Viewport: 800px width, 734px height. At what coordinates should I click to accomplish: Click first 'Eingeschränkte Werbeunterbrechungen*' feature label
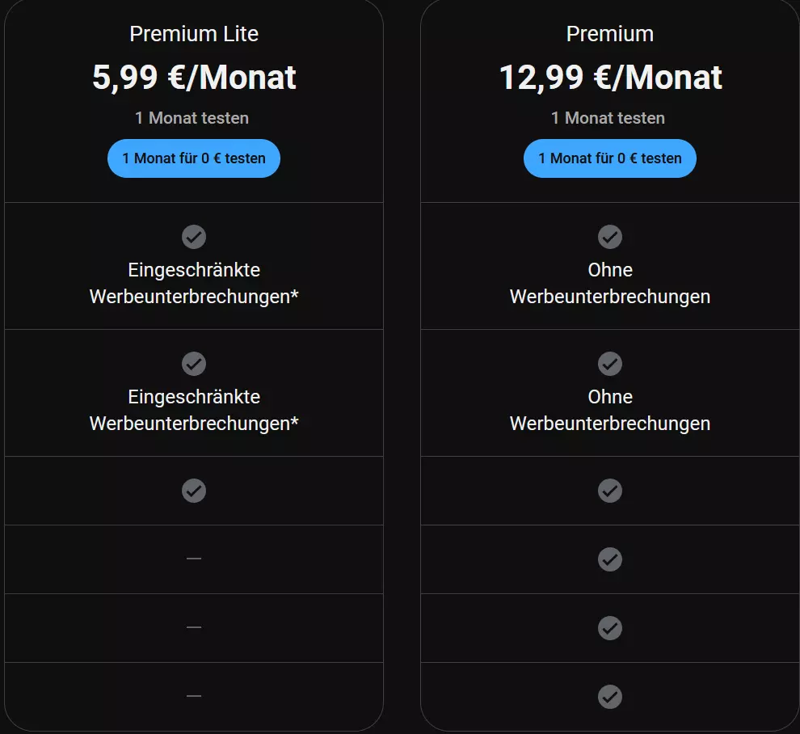(x=194, y=283)
